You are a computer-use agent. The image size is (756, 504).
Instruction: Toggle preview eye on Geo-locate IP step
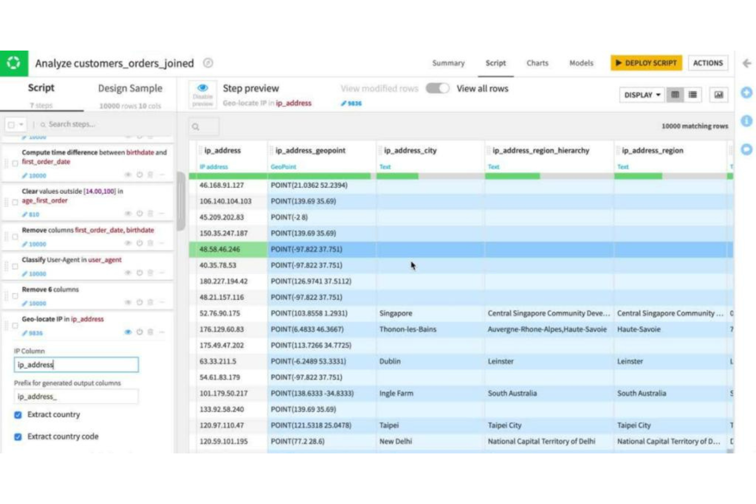pos(128,332)
